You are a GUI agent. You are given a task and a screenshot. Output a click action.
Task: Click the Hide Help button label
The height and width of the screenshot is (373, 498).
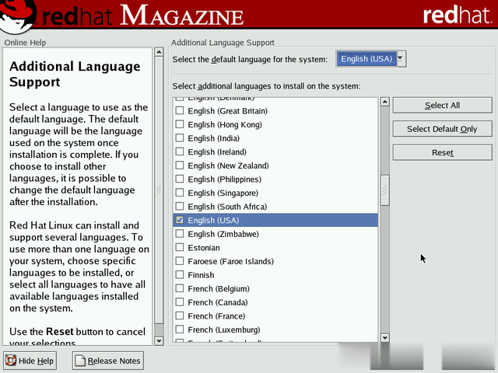pyautogui.click(x=36, y=361)
